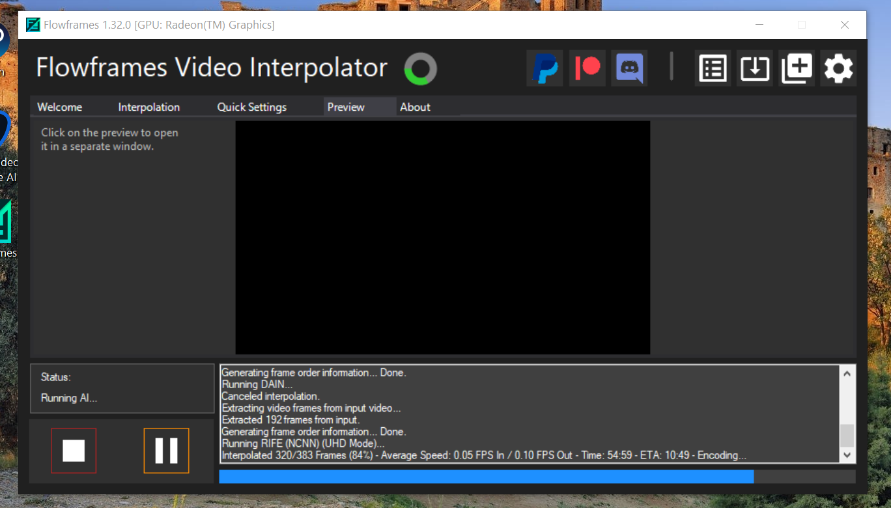This screenshot has height=508, width=891.
Task: Switch to the Welcome tab
Action: coord(60,107)
